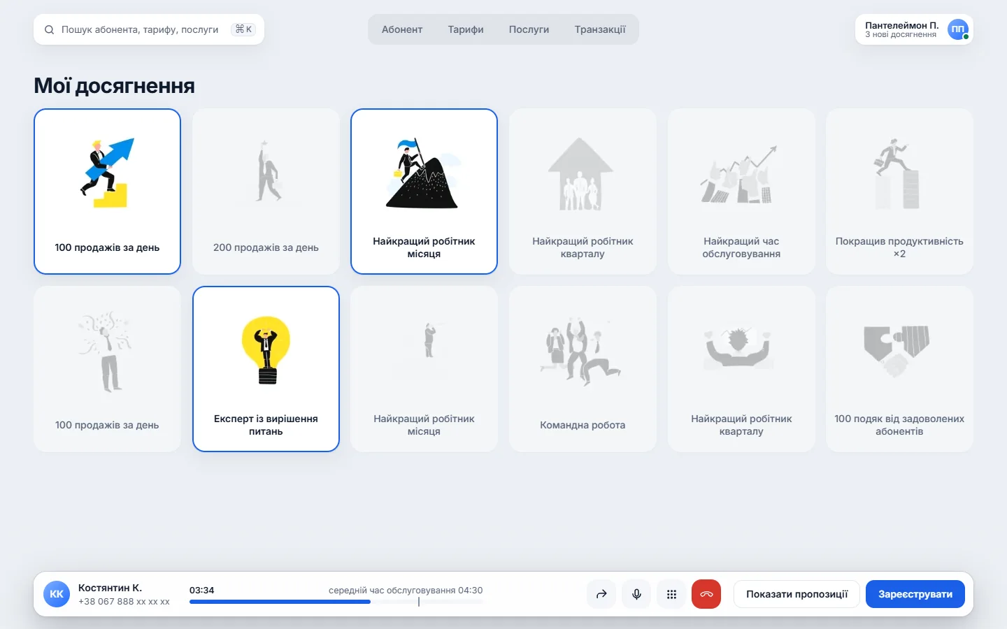1007x629 pixels.
Task: Select the 'Найкращий час обслуговування' card
Action: coord(741,191)
